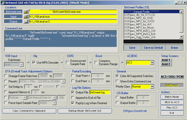Expand the AC3ENC encoder dropdown

[152, 63]
